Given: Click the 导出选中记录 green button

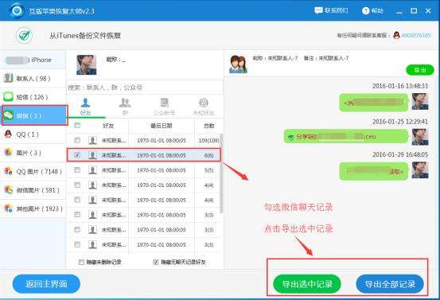Looking at the screenshot, I should tap(307, 284).
